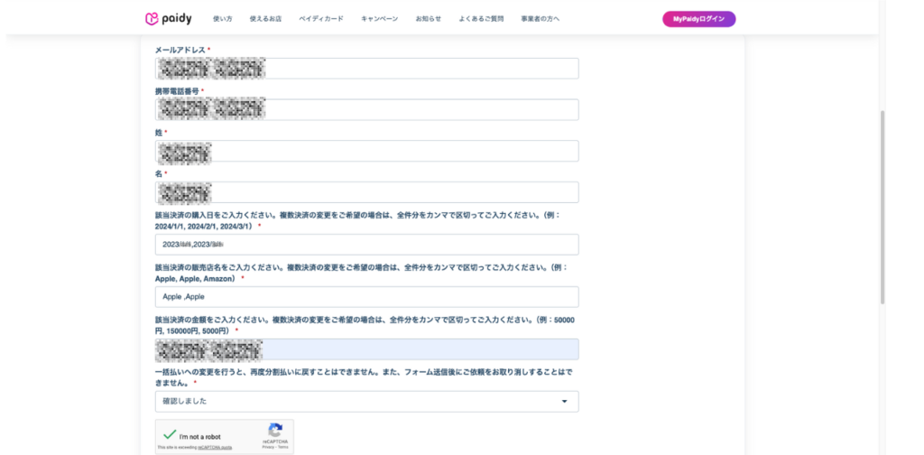Image resolution: width=924 pixels, height=455 pixels.
Task: Open the 使えるお店 menu item
Action: pyautogui.click(x=265, y=19)
